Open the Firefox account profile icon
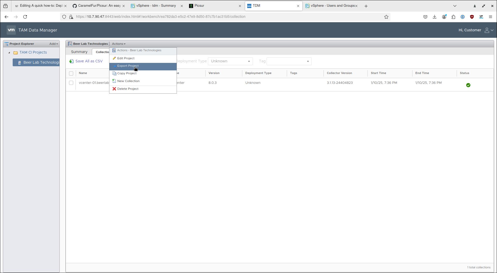 pyautogui.click(x=444, y=17)
